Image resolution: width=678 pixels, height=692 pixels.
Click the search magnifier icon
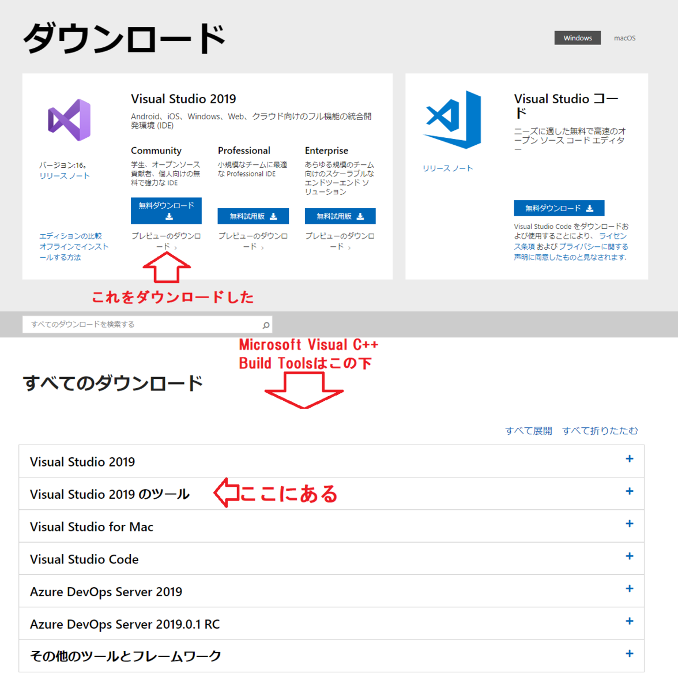coord(266,325)
